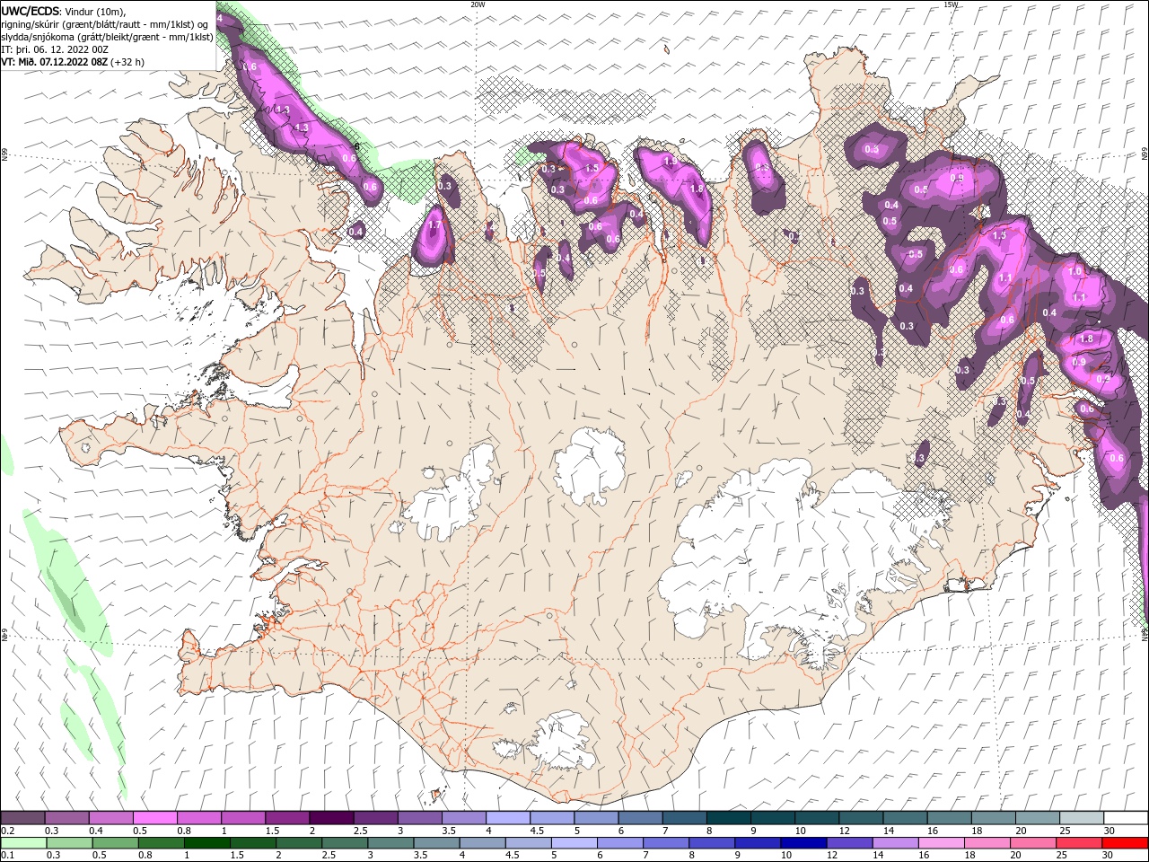The height and width of the screenshot is (862, 1149).
Task: Select the 0.5 swatch in the rain legend
Action: [116, 842]
